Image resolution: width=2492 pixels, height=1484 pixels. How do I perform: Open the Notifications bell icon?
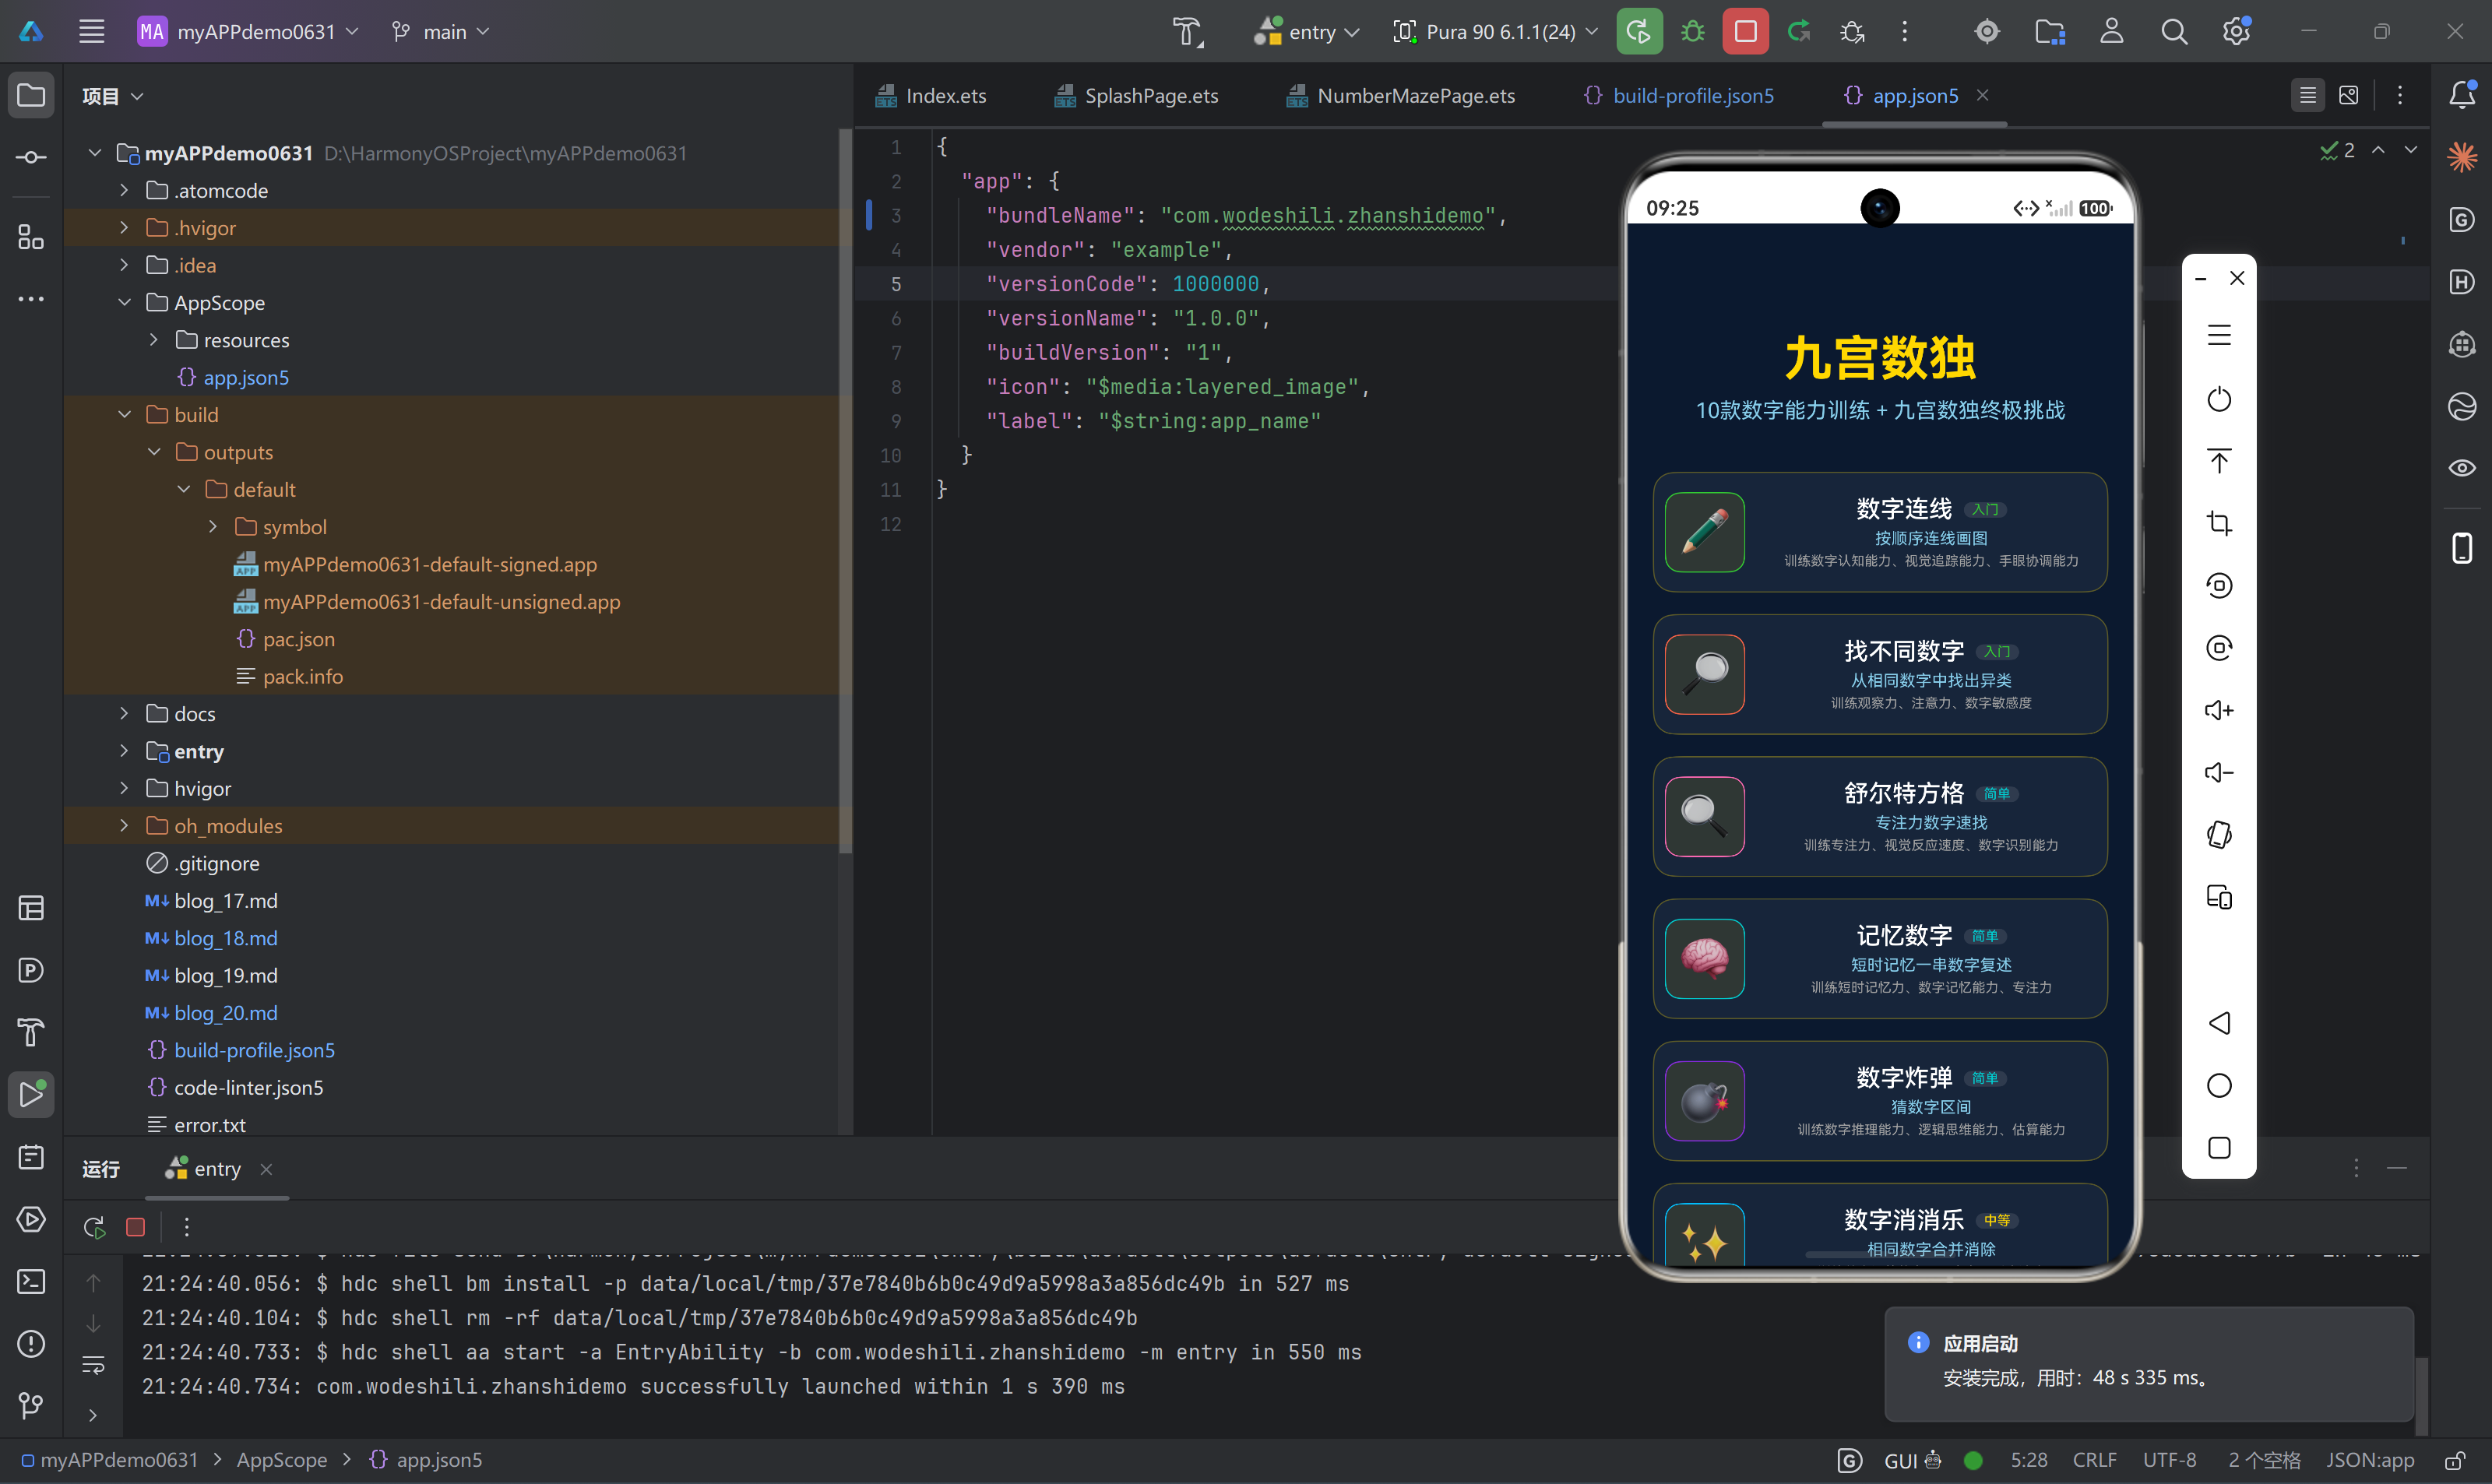click(x=2461, y=95)
